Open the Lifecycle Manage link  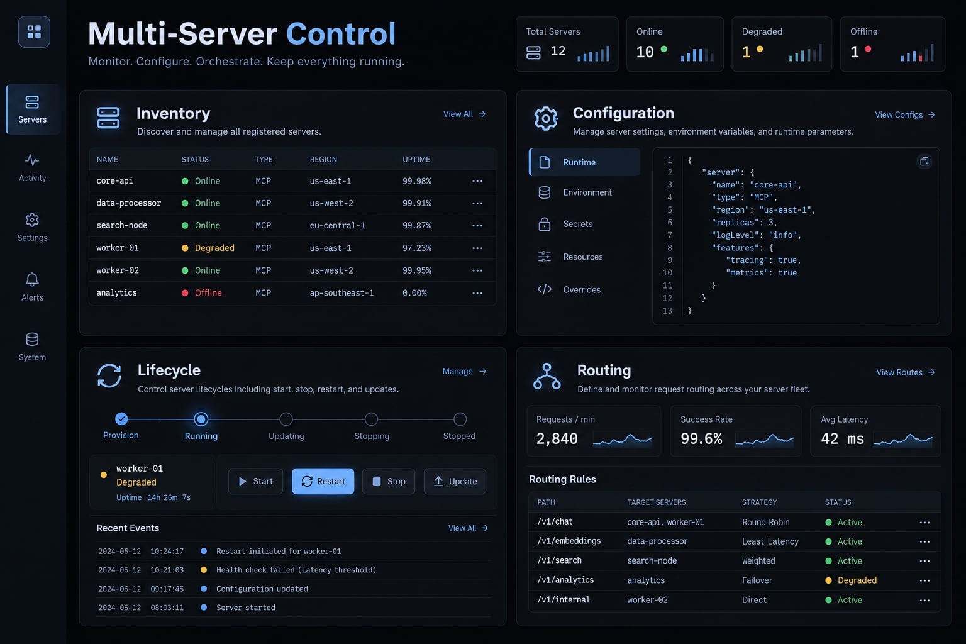(465, 371)
